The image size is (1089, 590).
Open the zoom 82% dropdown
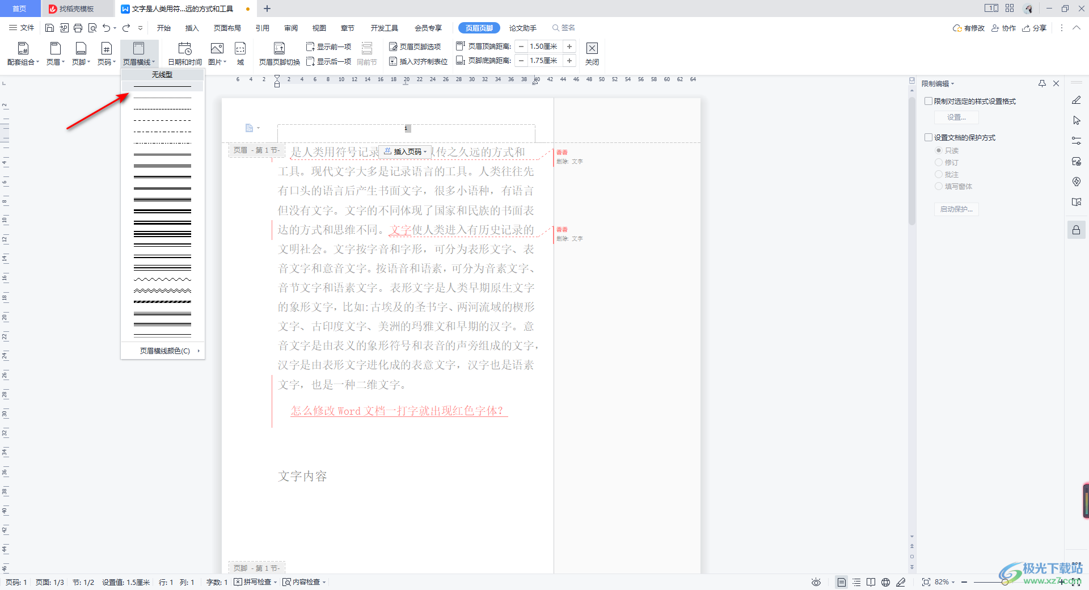pos(945,582)
